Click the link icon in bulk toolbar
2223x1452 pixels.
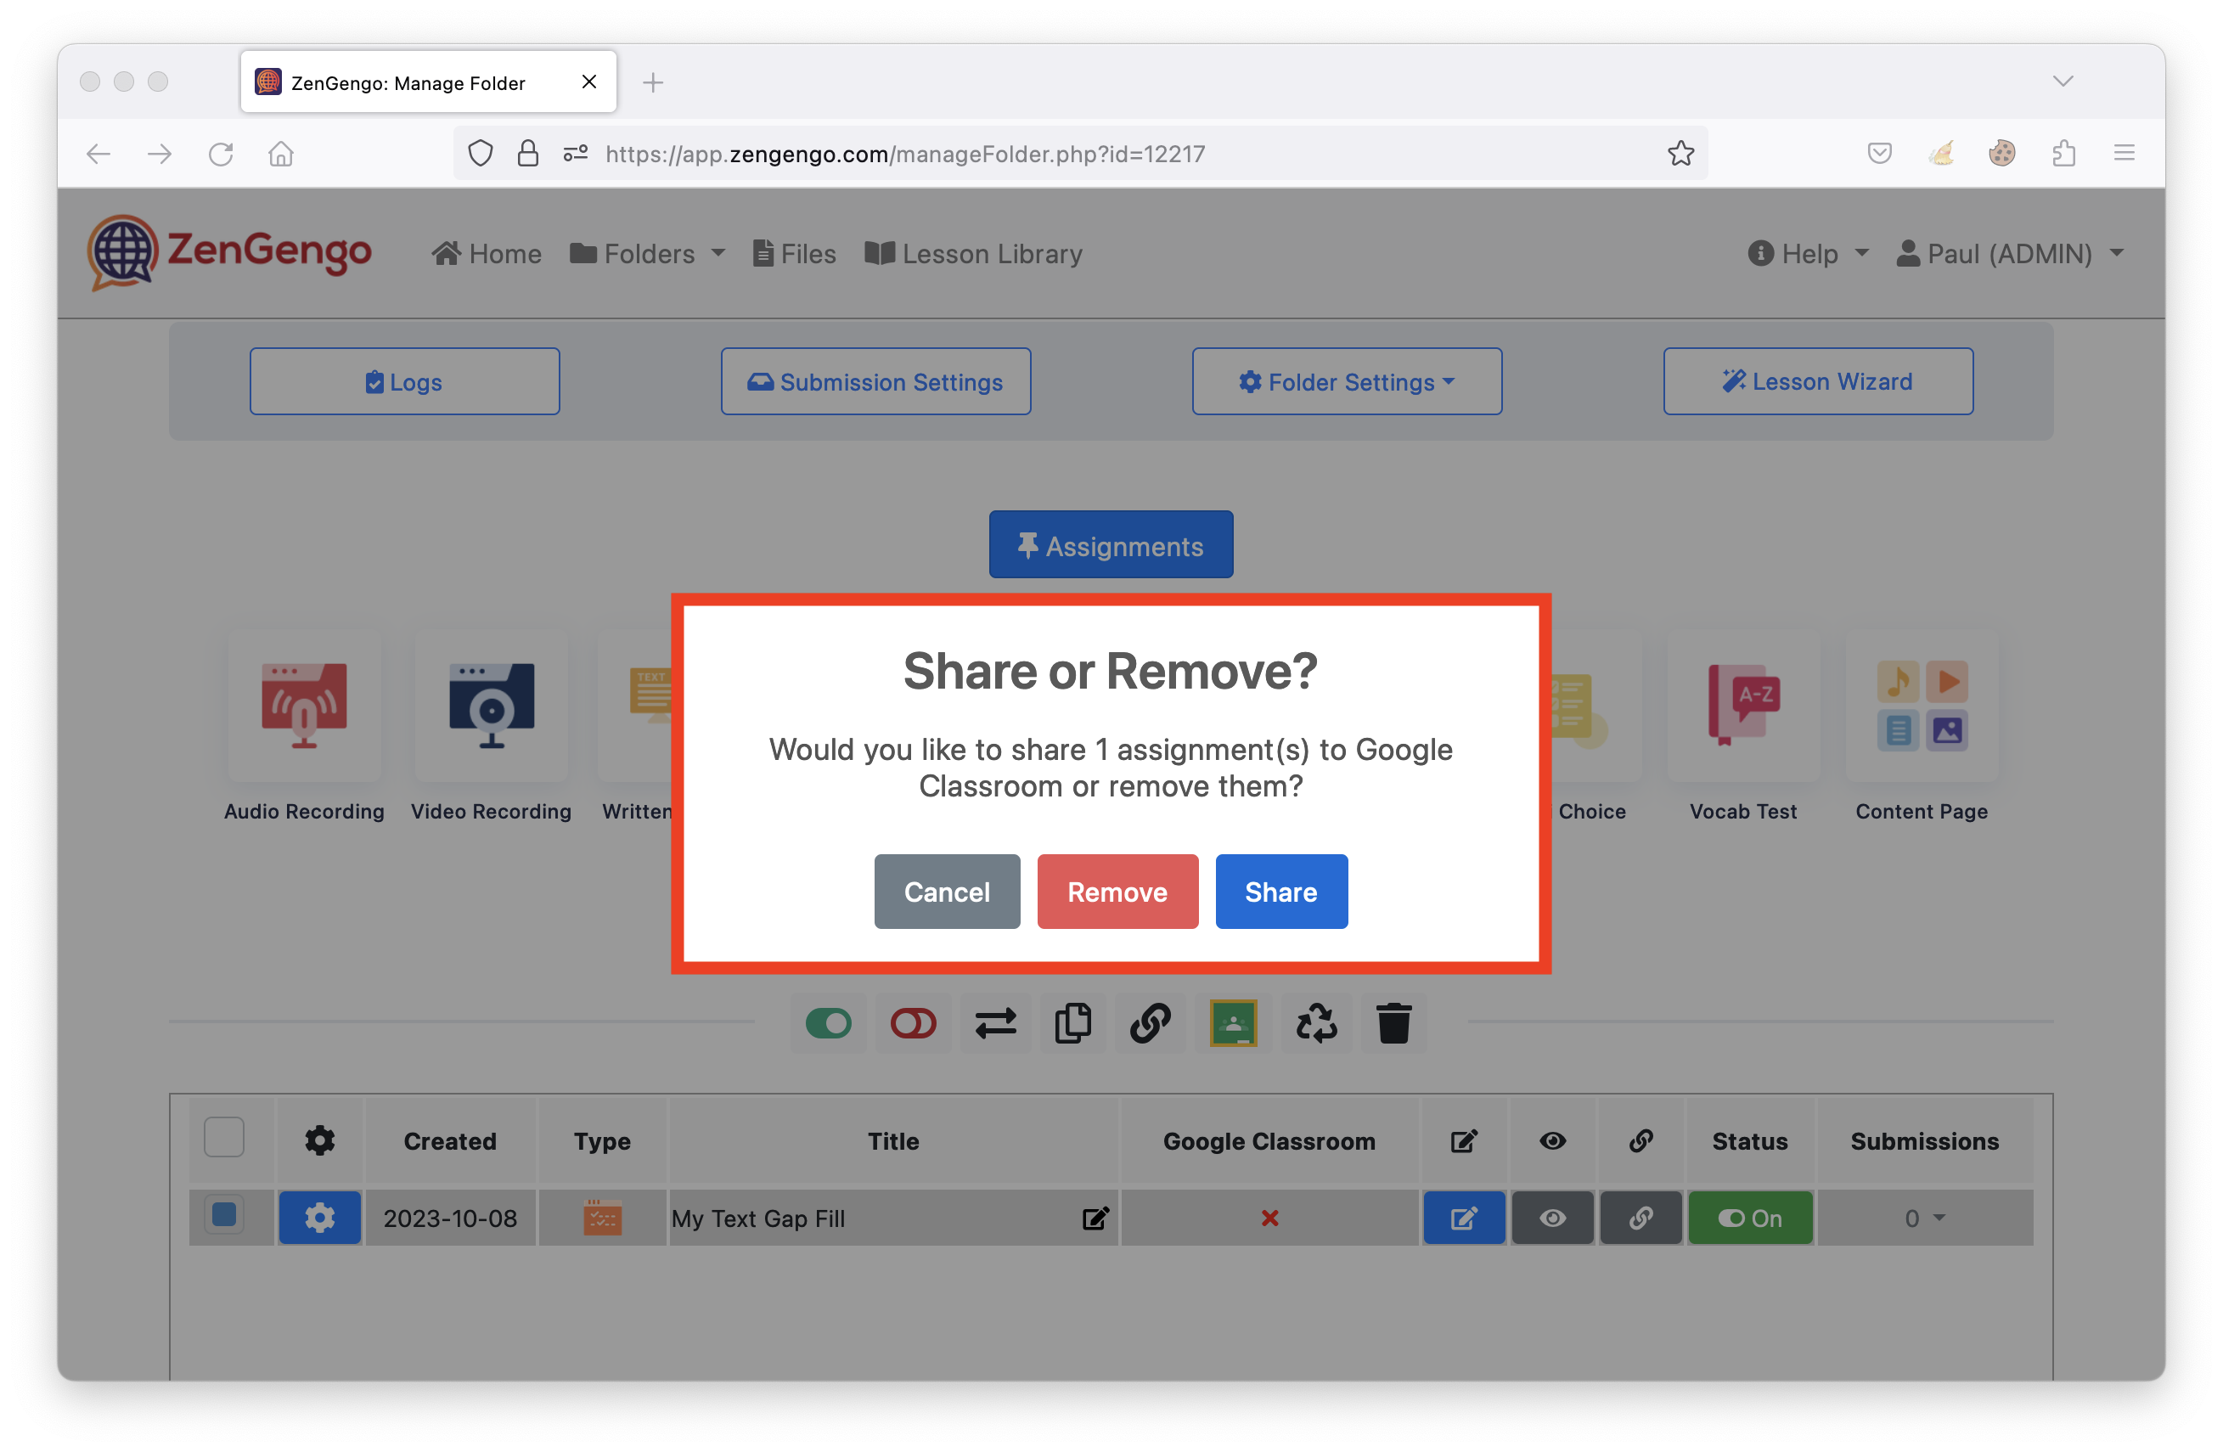pos(1150,1023)
